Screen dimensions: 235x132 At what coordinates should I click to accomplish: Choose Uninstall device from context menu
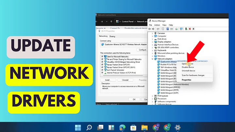[188, 71]
